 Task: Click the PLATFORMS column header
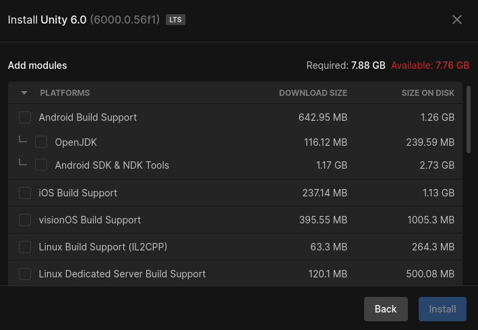65,93
